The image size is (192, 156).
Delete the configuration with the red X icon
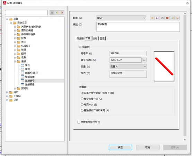(167, 18)
